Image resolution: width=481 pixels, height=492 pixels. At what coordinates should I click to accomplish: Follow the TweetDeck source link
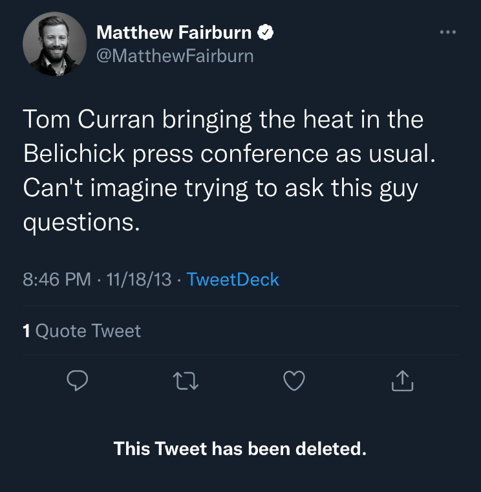233,280
